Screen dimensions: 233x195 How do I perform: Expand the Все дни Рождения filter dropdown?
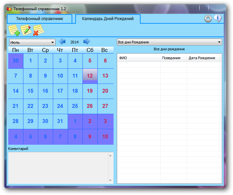click(x=169, y=42)
